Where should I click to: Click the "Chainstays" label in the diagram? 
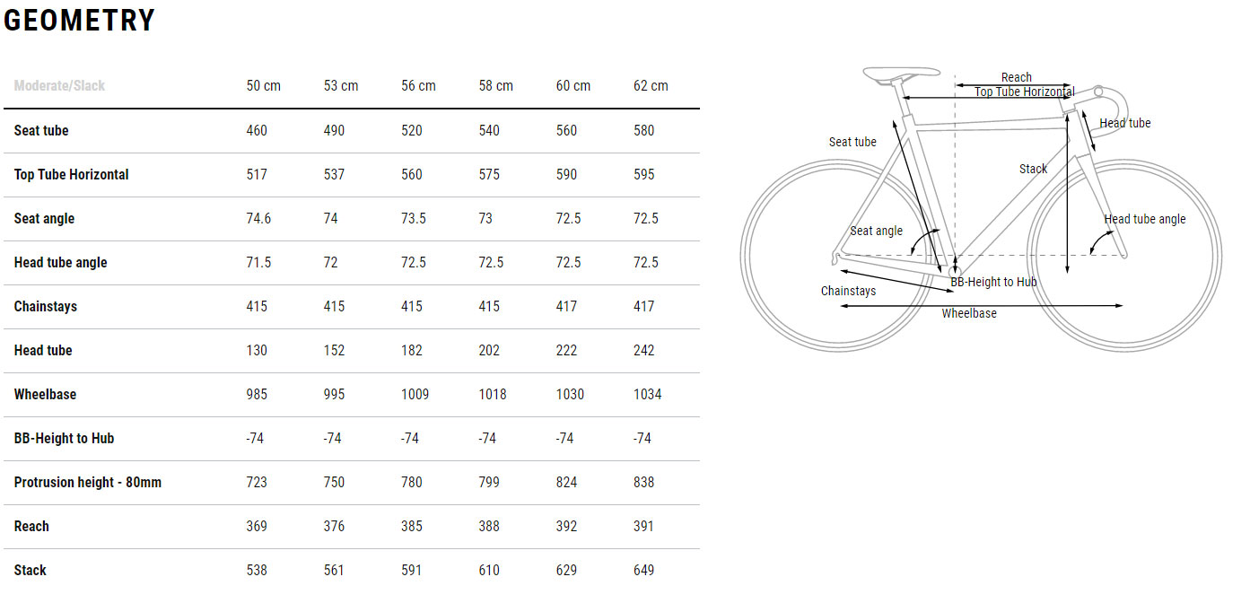(848, 291)
